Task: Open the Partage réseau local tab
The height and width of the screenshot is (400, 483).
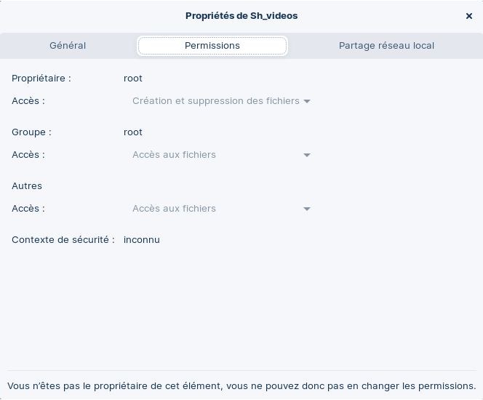Action: 386,45
